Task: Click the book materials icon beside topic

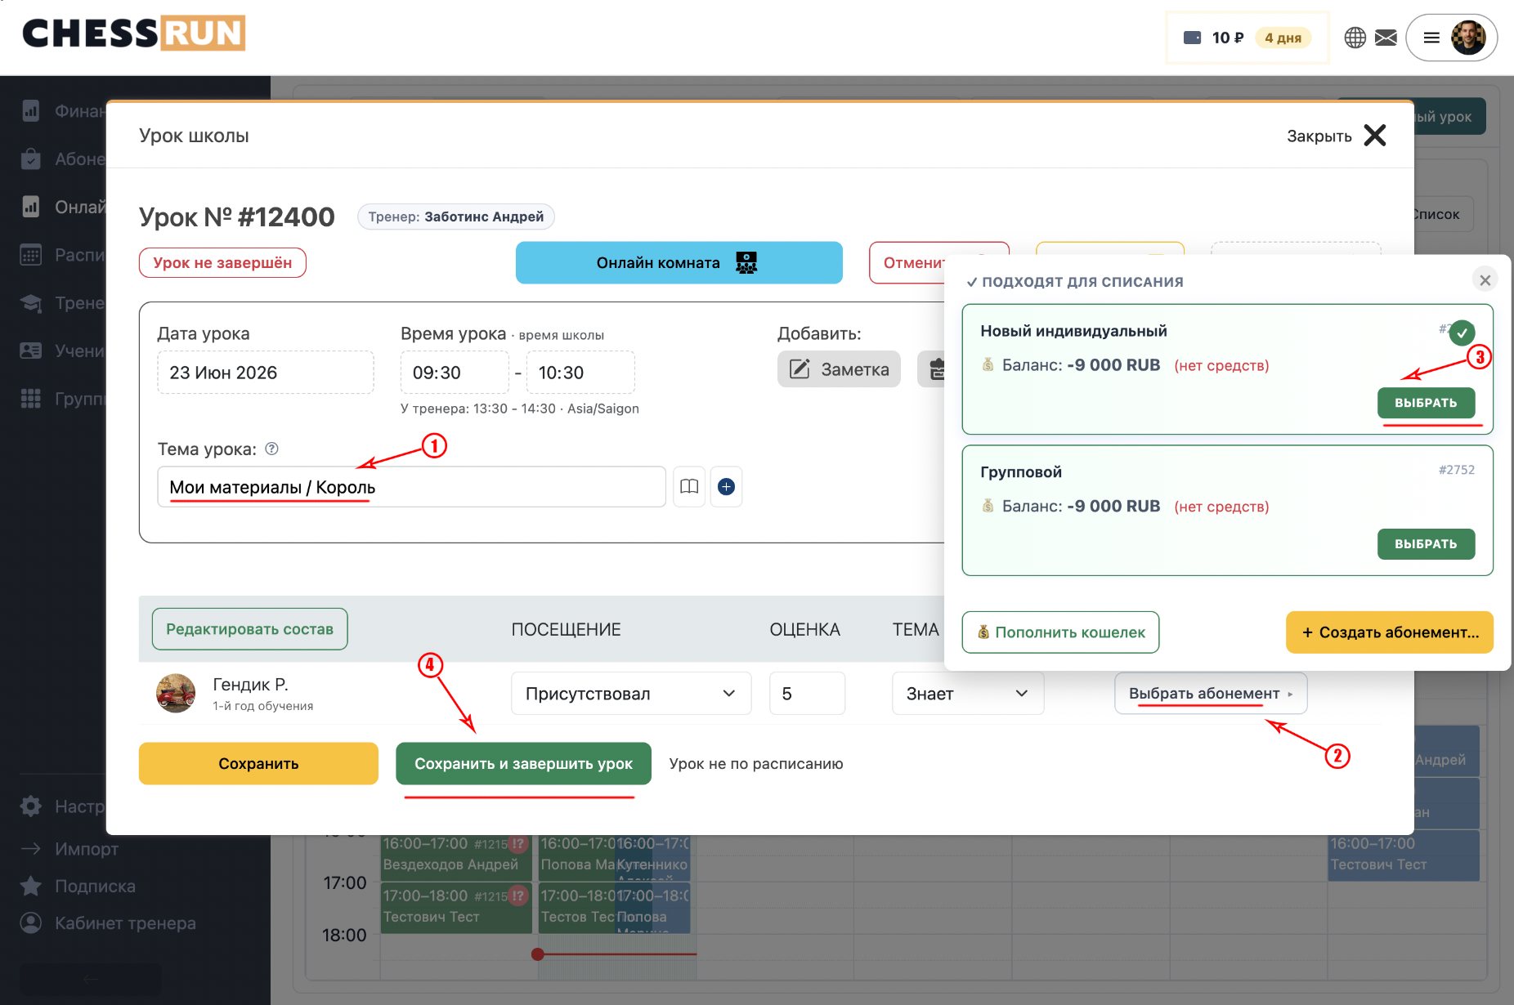Action: pyautogui.click(x=689, y=487)
